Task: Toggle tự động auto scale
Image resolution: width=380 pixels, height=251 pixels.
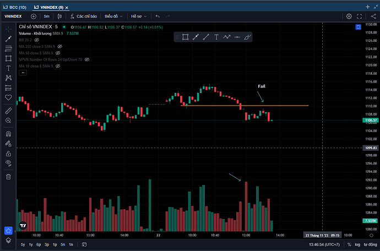Action: tap(370, 244)
